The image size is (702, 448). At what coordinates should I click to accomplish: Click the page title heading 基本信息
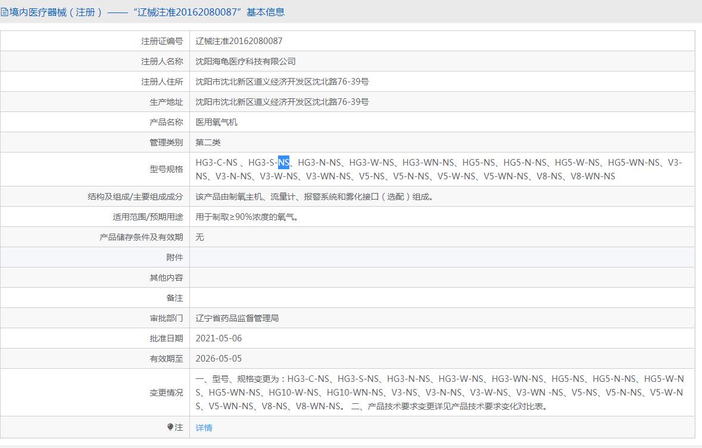tap(143, 12)
